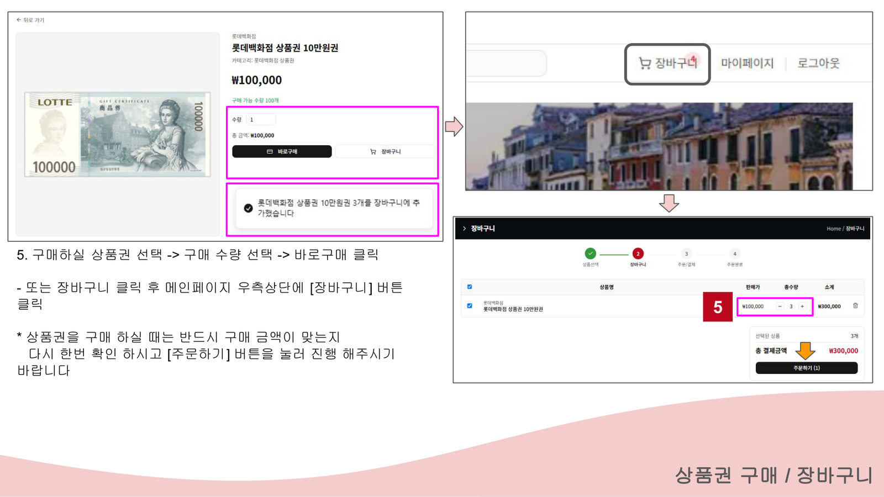Image resolution: width=884 pixels, height=497 pixels.
Task: Toggle checkbox for 롯데백화점 상품권 10만원권 row
Action: click(x=470, y=305)
